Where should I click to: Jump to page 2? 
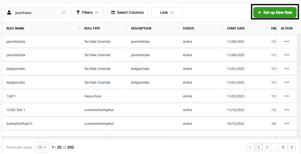click(x=267, y=147)
